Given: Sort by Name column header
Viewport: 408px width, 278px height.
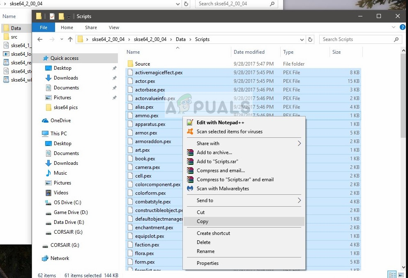Looking at the screenshot, I should click(178, 52).
